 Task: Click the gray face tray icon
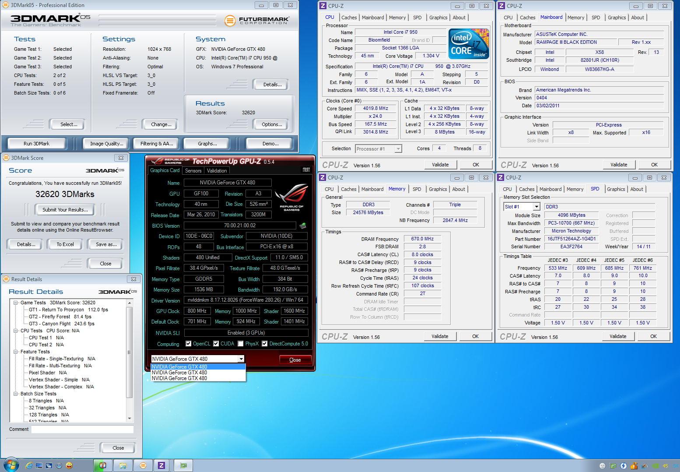click(x=602, y=466)
